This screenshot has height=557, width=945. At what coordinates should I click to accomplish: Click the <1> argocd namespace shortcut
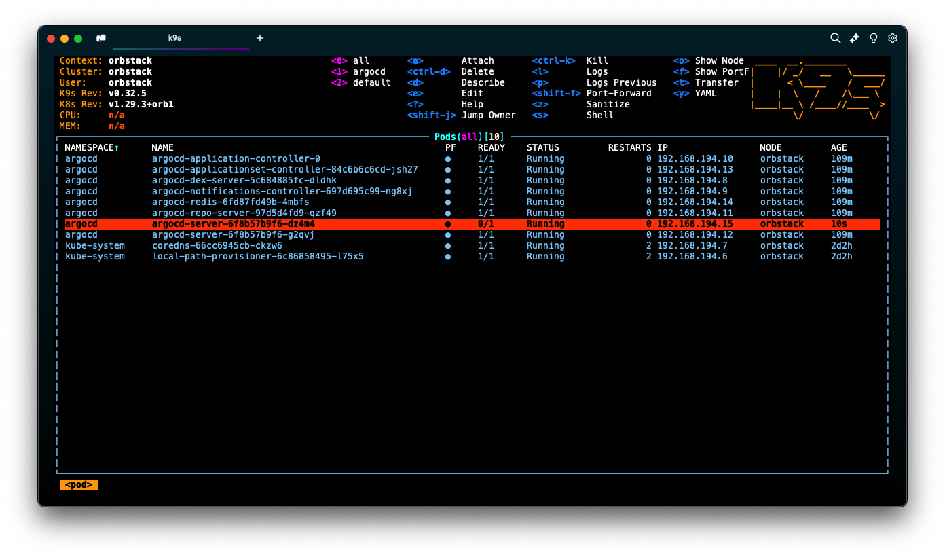(358, 72)
